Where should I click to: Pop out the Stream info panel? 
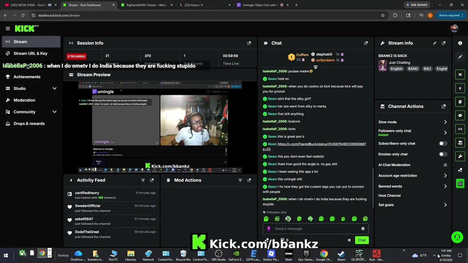[x=444, y=43]
